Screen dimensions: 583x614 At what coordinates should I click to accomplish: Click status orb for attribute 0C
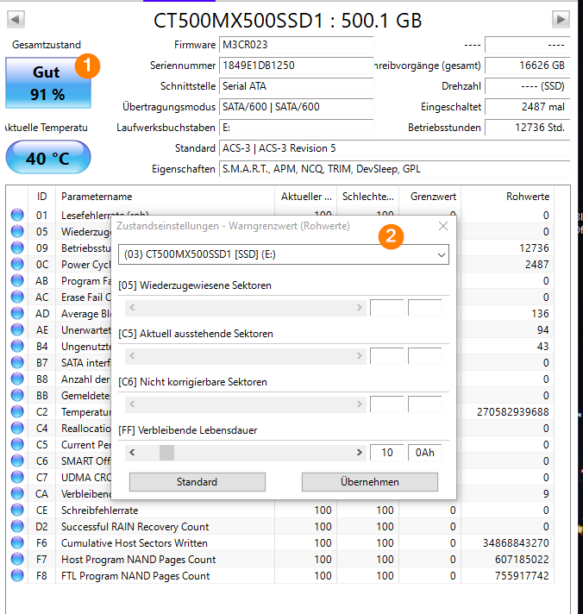(x=17, y=265)
